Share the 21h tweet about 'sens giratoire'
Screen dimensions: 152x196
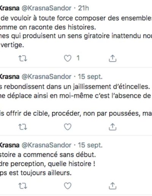(112, 58)
